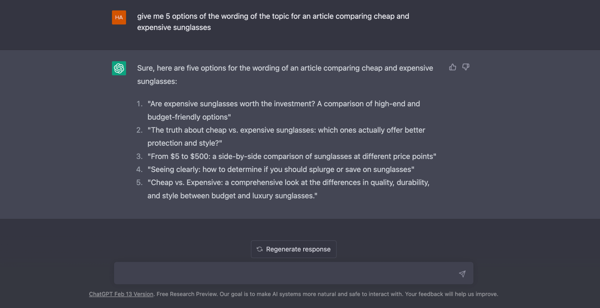
Task: Click the "Sure, here are five options" intro text
Action: [285, 74]
